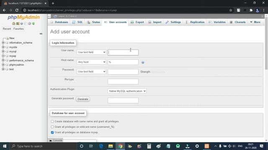Click the Generate password button
The width and height of the screenshot is (268, 150).
tap(83, 99)
